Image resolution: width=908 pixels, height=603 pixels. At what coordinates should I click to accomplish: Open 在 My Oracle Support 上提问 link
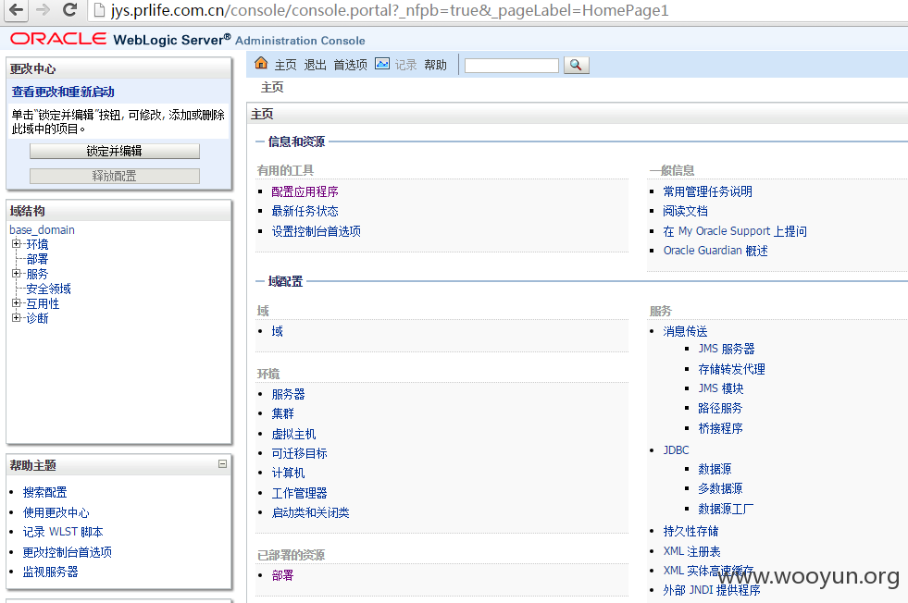[735, 231]
